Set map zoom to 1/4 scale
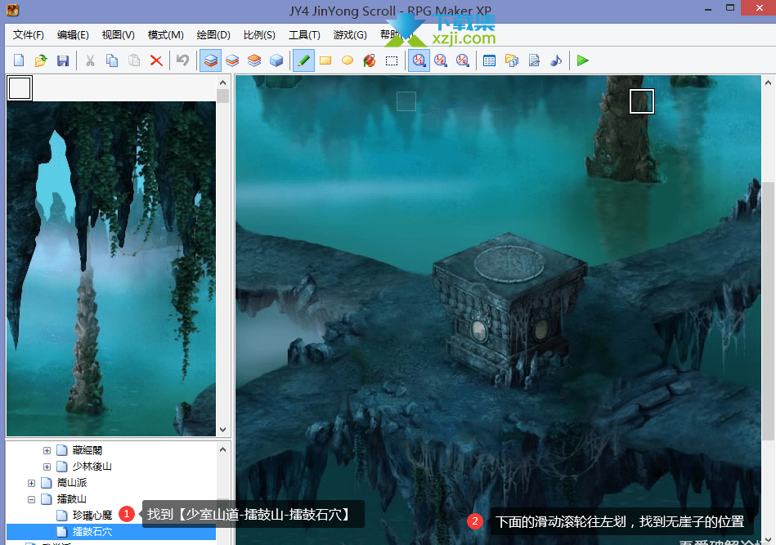 pyautogui.click(x=462, y=60)
